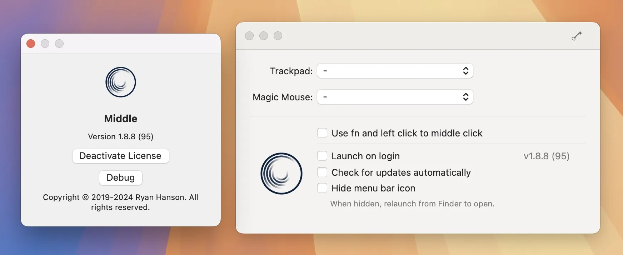Image resolution: width=623 pixels, height=255 pixels.
Task: Click the Debug button
Action: coord(121,178)
